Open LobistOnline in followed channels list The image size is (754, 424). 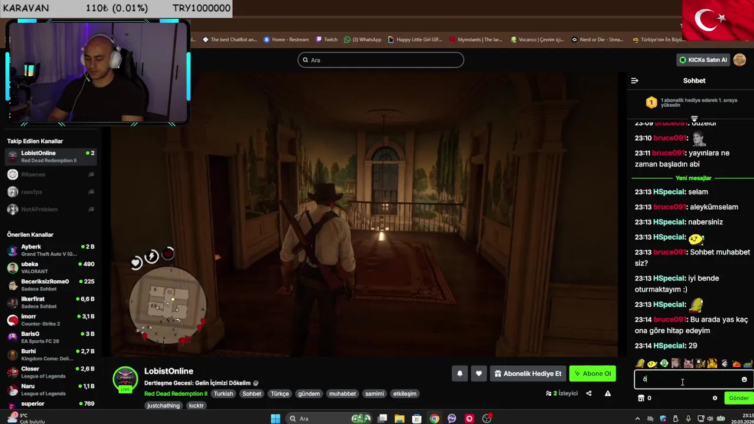coord(52,156)
